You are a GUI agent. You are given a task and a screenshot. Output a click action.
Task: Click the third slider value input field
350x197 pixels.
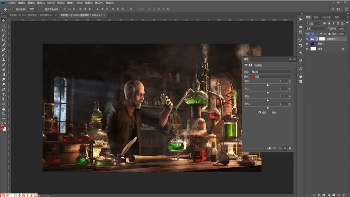tap(283, 96)
